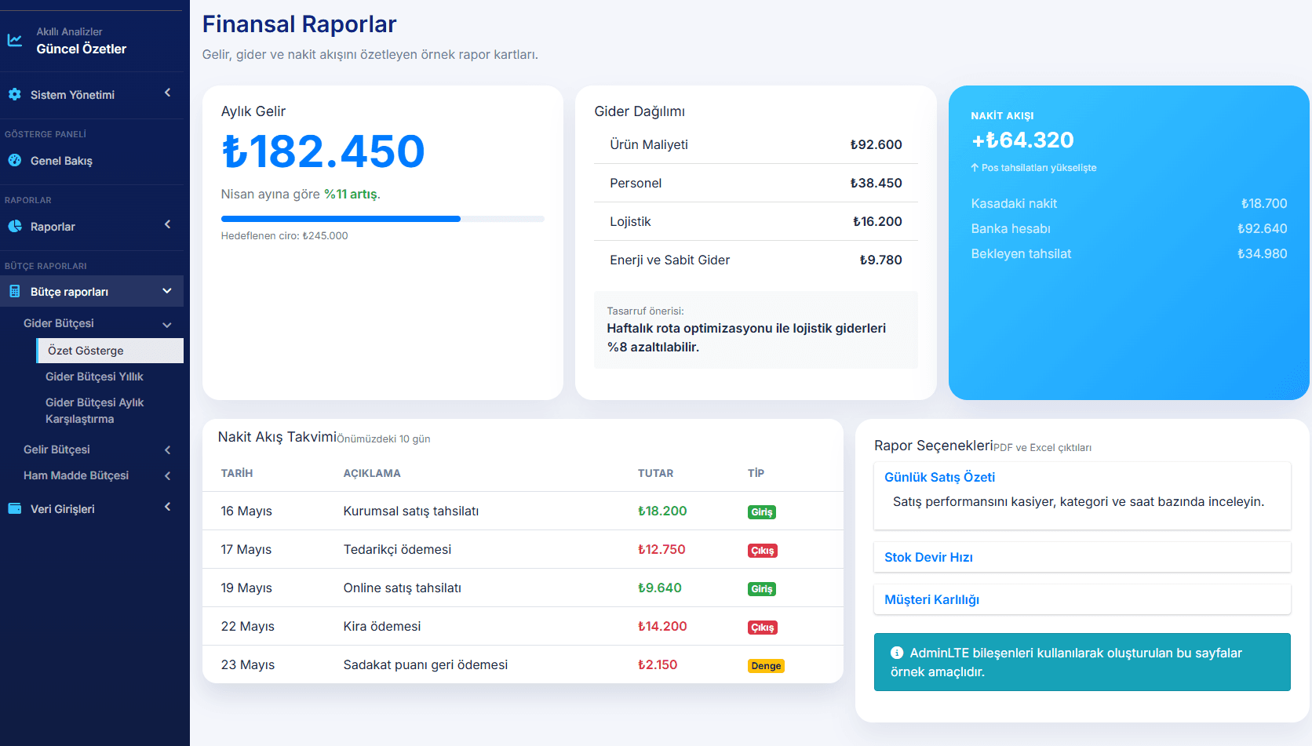Viewport: 1312px width, 746px height.
Task: Click the up arrow icon beside Pos tahsilatları
Action: [975, 168]
